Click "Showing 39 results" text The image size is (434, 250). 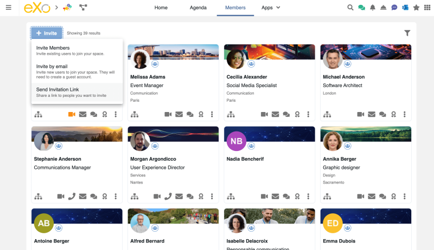coord(84,33)
